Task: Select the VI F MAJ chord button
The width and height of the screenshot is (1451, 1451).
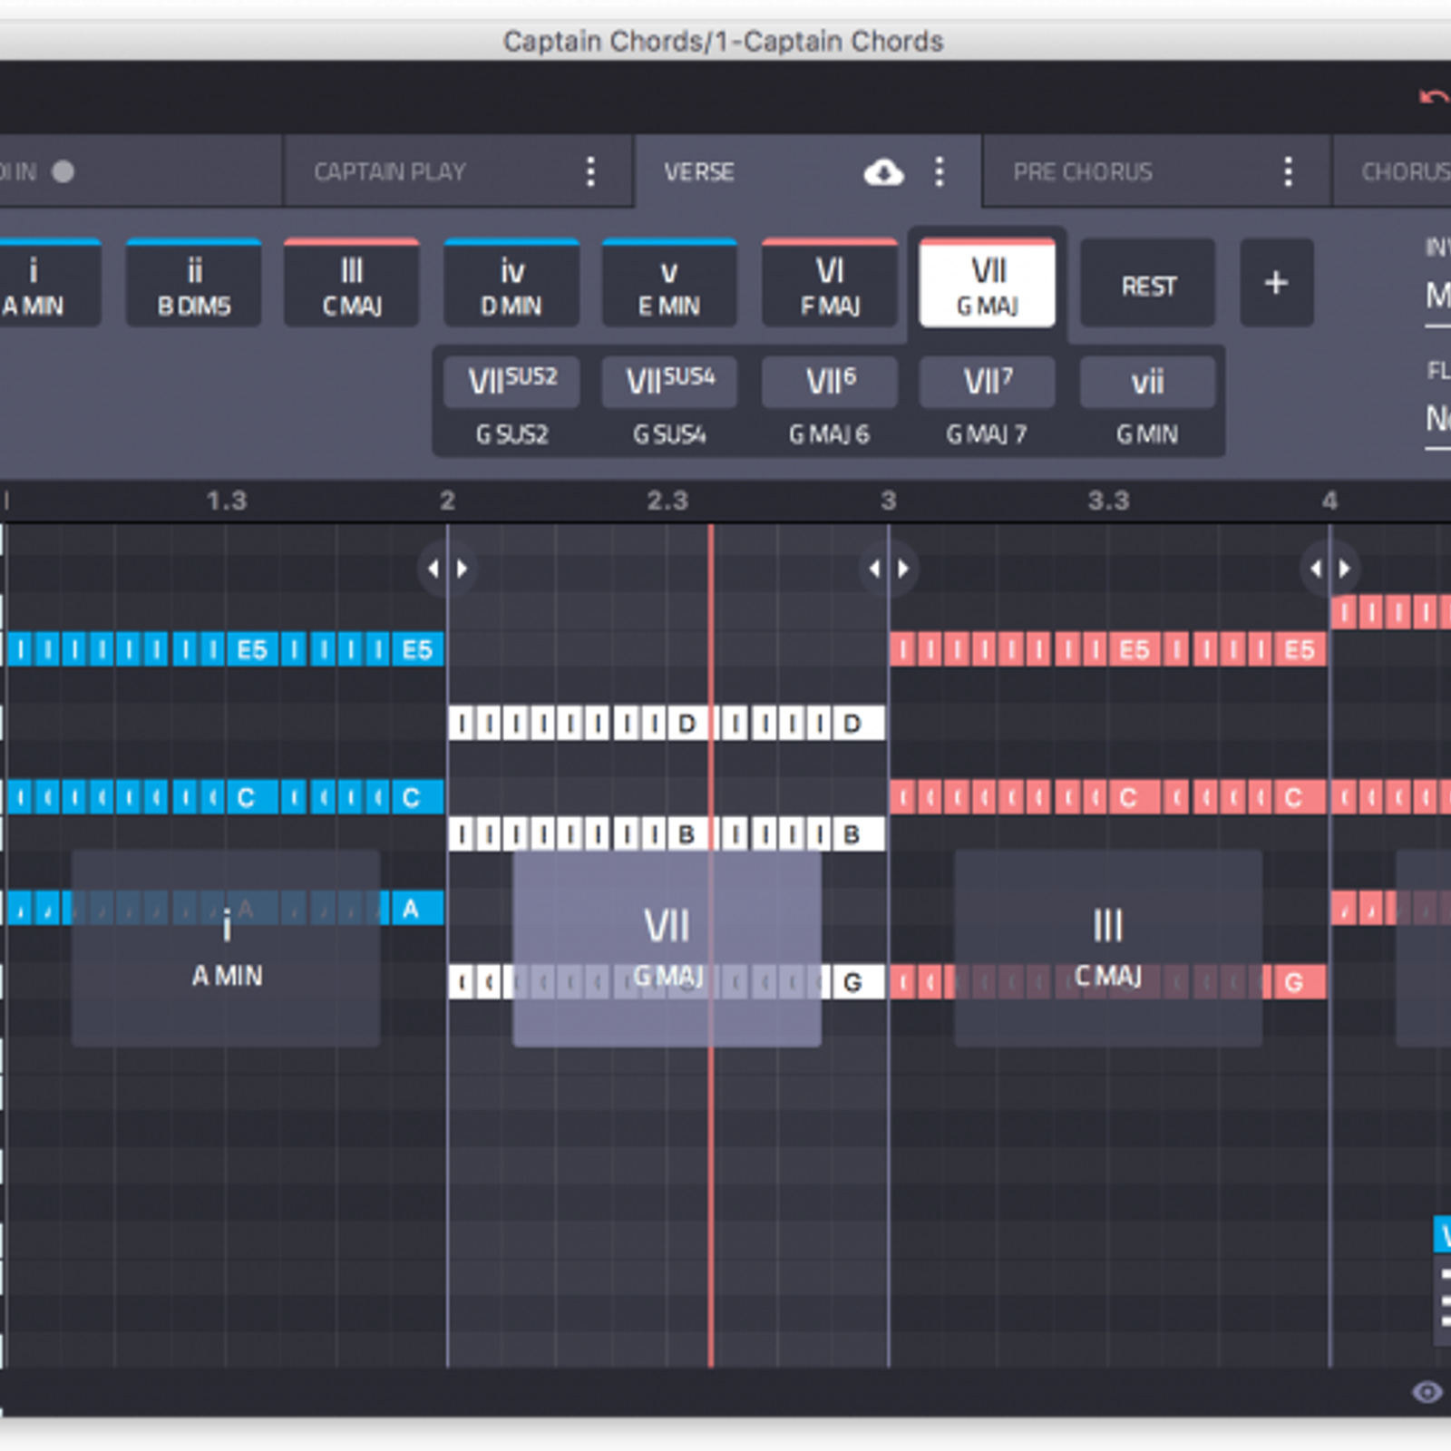Action: [830, 283]
